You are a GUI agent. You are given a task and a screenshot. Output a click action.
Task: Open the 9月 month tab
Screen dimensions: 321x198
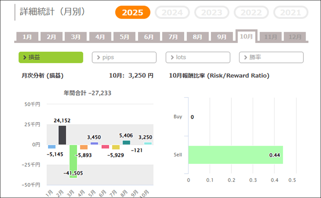[x=222, y=37]
